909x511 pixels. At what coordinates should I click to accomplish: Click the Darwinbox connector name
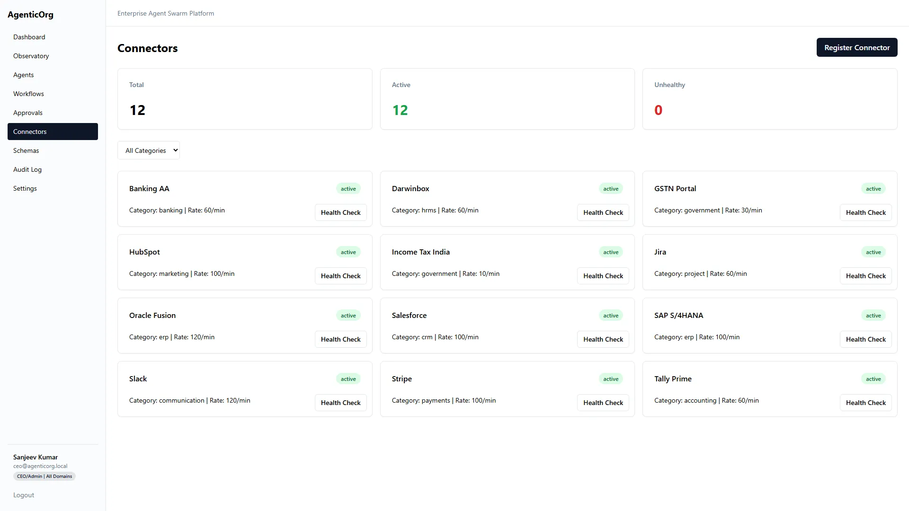point(410,188)
